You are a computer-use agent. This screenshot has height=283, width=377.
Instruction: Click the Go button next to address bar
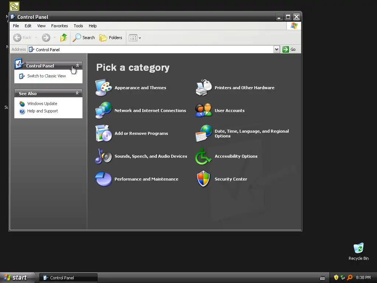tap(289, 49)
